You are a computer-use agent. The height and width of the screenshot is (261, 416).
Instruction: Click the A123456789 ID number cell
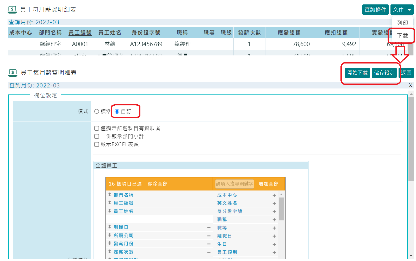click(x=146, y=44)
